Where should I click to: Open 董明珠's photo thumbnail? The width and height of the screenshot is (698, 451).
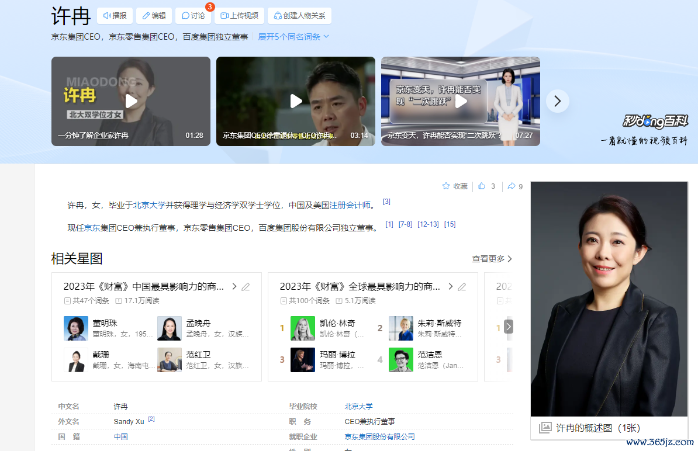(x=75, y=328)
